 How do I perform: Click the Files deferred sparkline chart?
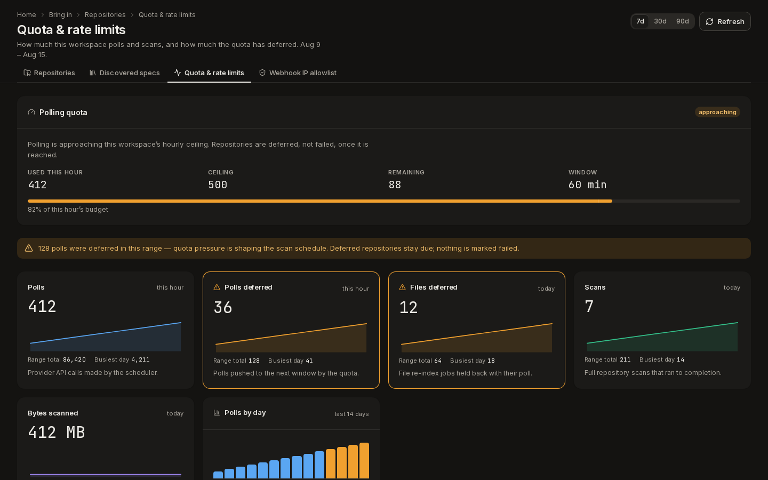tap(477, 337)
